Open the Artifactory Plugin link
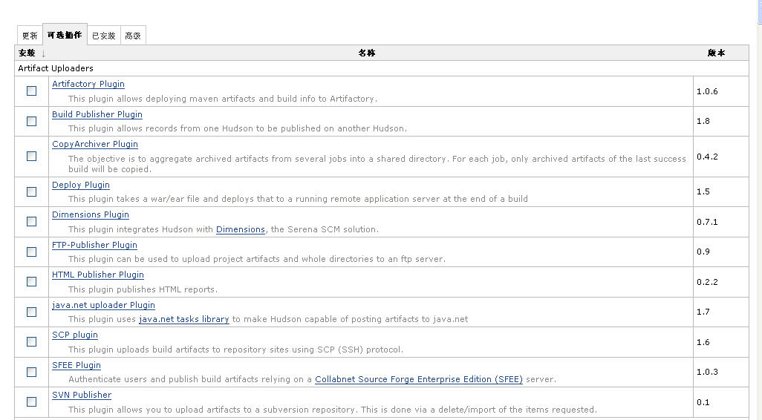The height and width of the screenshot is (420, 762). pos(88,84)
